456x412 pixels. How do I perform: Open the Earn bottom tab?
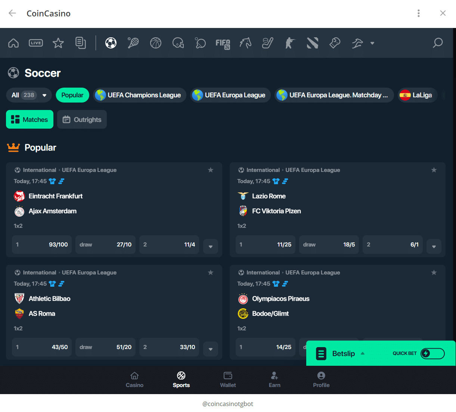(x=274, y=380)
